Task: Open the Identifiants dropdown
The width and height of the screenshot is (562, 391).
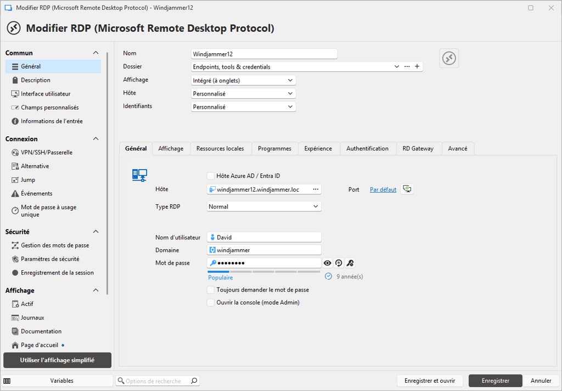Action: tap(243, 106)
